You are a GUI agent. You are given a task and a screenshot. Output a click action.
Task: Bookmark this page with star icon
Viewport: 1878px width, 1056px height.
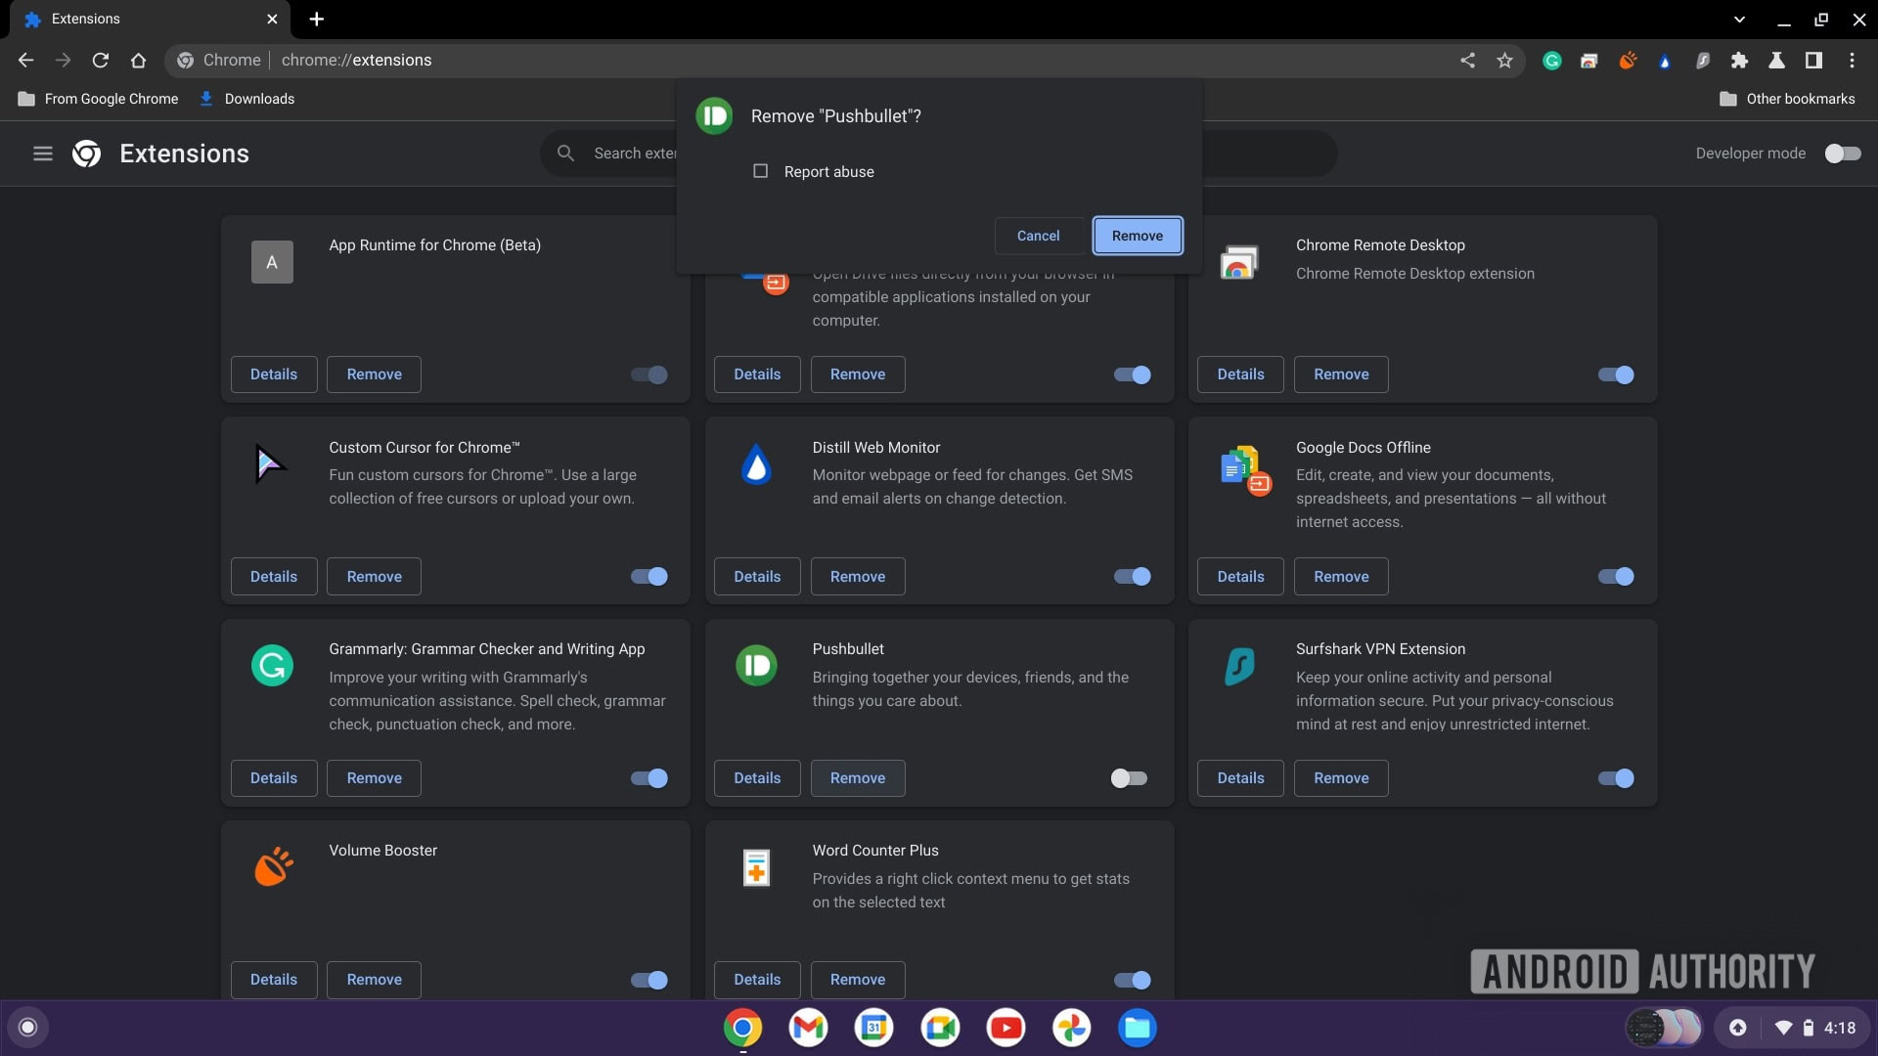[x=1504, y=61]
